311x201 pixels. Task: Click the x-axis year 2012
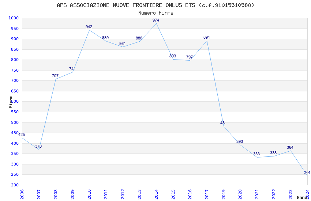tap(123, 194)
